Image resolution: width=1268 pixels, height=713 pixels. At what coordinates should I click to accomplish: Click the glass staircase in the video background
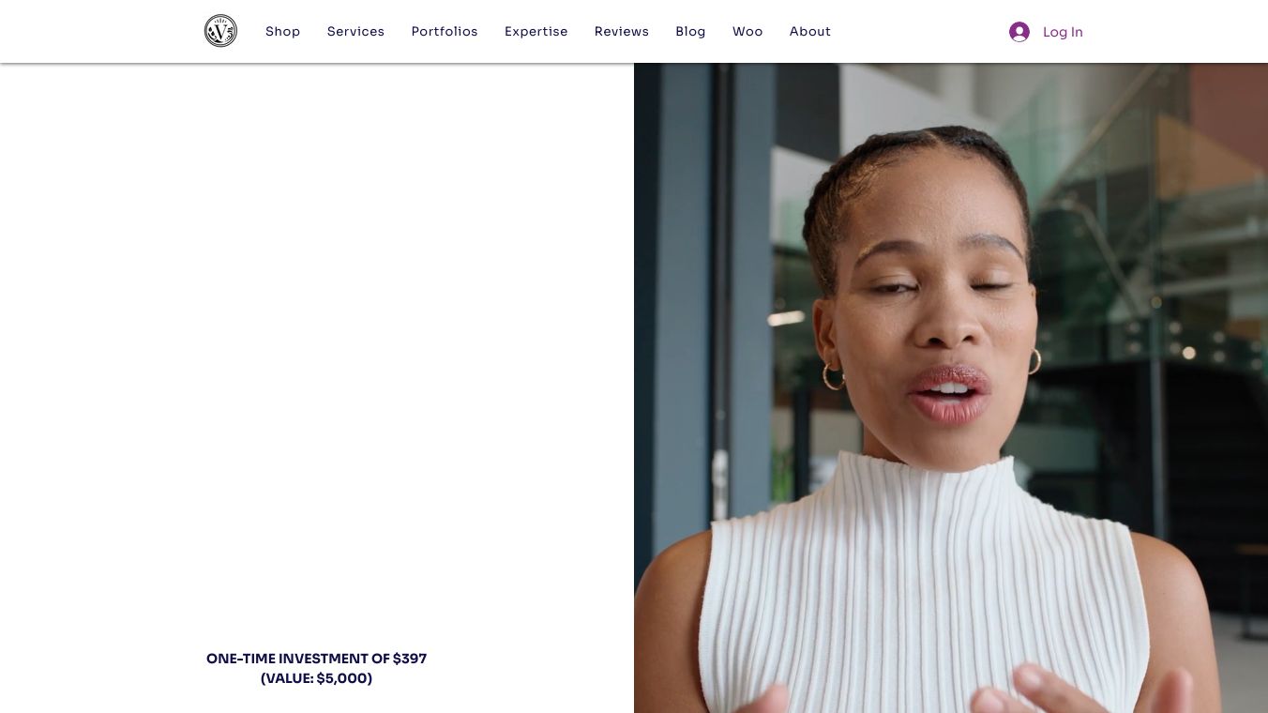click(x=1125, y=188)
